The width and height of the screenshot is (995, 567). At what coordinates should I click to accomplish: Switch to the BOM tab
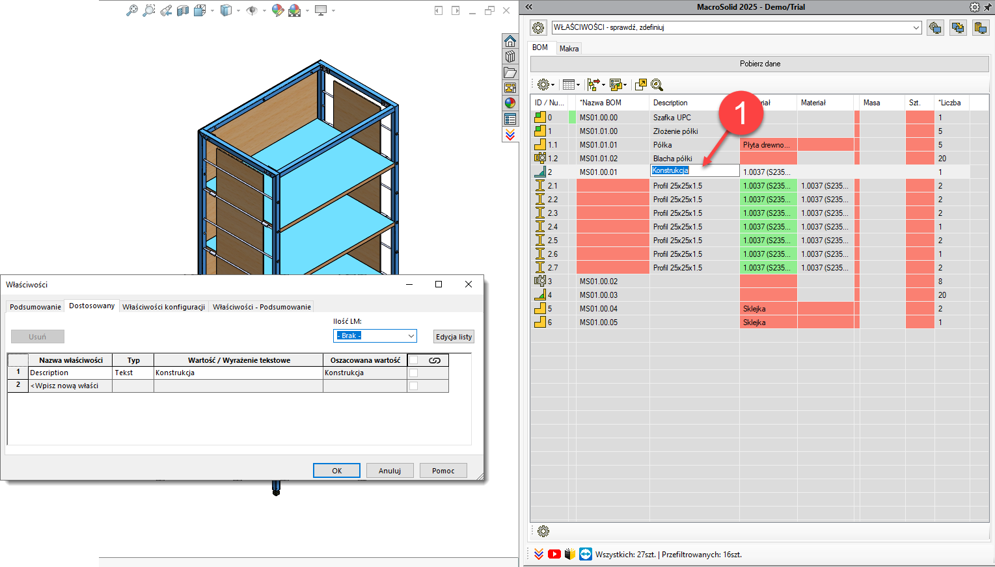coord(540,47)
